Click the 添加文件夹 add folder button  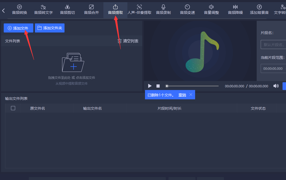(x=50, y=28)
